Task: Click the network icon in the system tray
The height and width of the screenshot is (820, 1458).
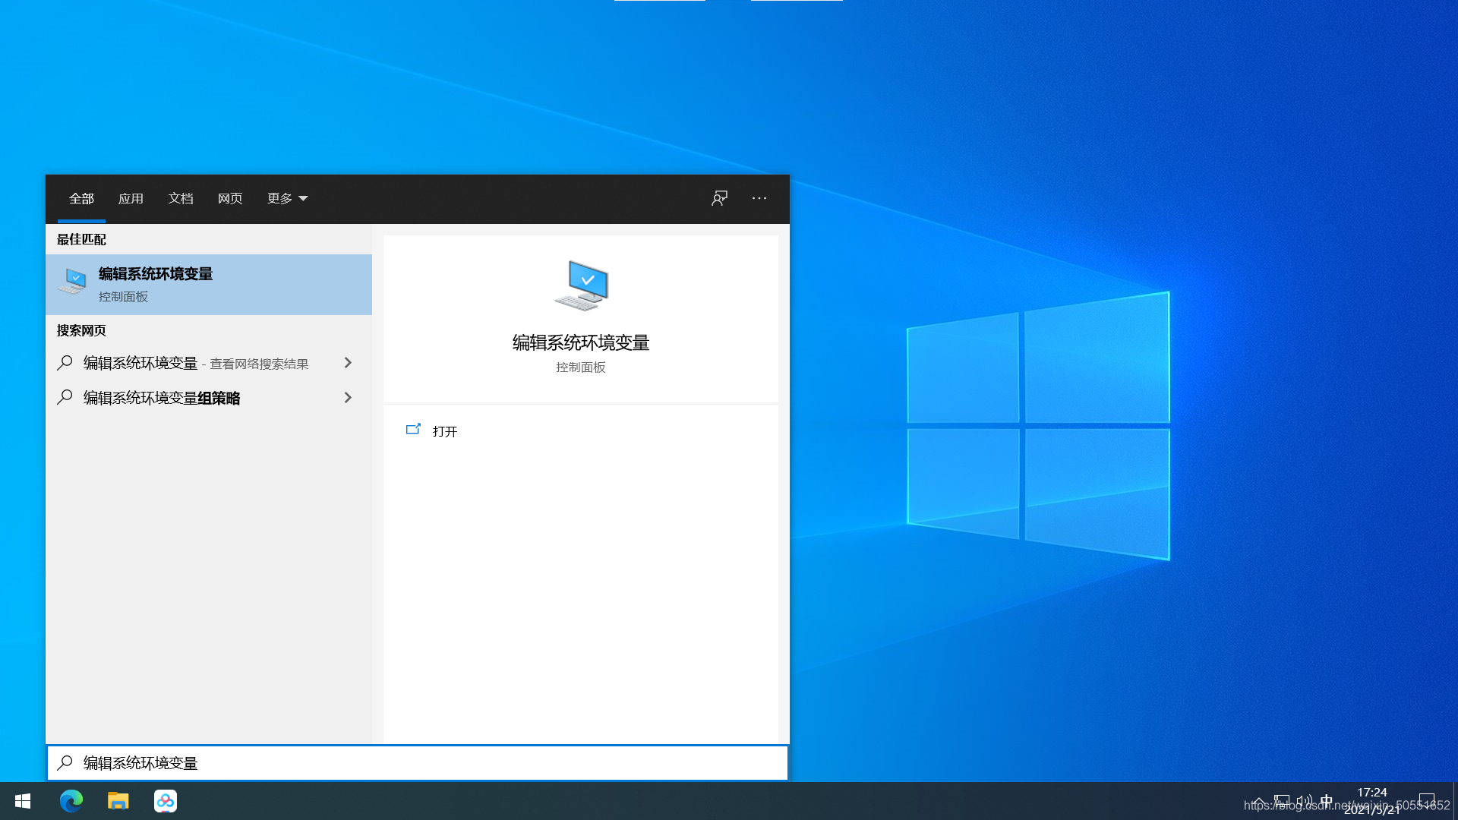Action: click(1282, 800)
